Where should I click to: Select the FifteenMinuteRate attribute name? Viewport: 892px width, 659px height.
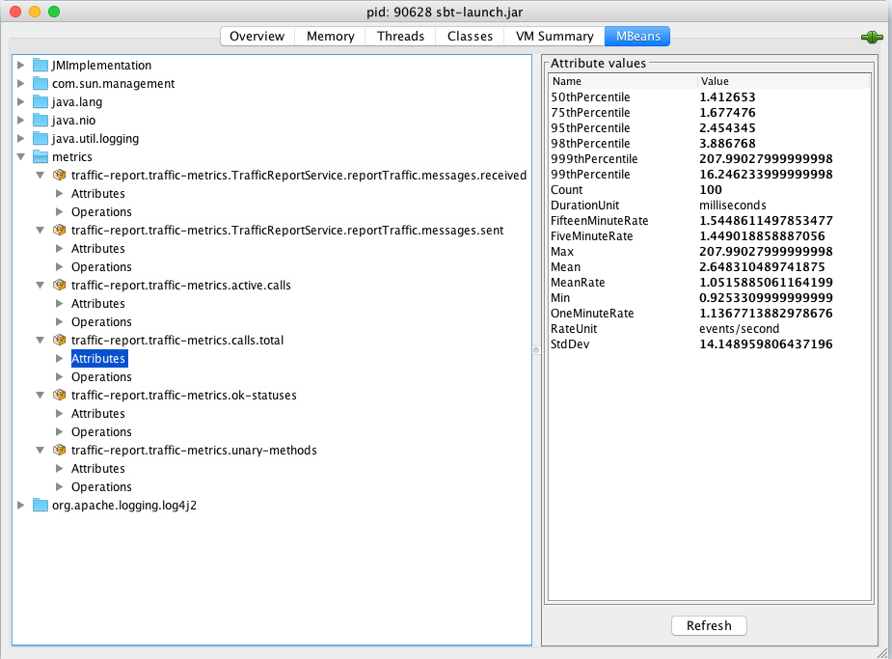click(600, 220)
